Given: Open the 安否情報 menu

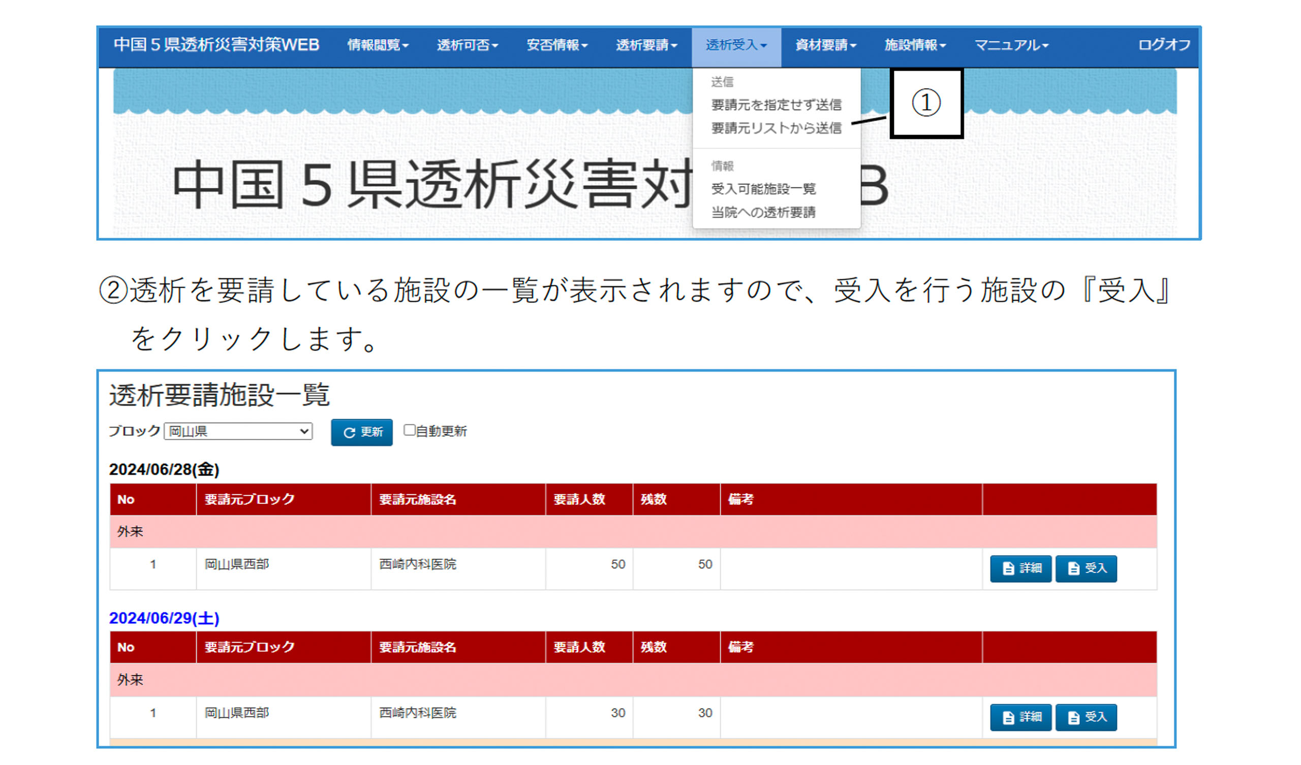Looking at the screenshot, I should pos(556,45).
